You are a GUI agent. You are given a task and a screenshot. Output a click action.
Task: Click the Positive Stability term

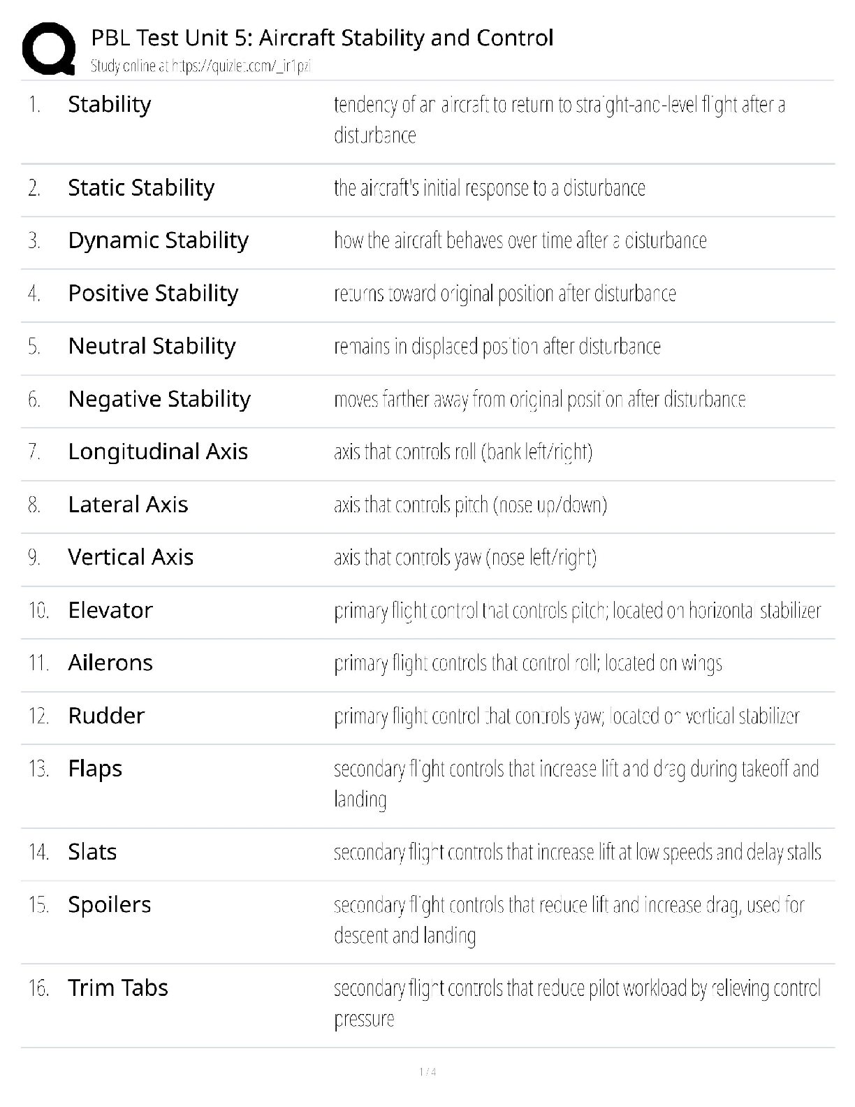pos(153,293)
